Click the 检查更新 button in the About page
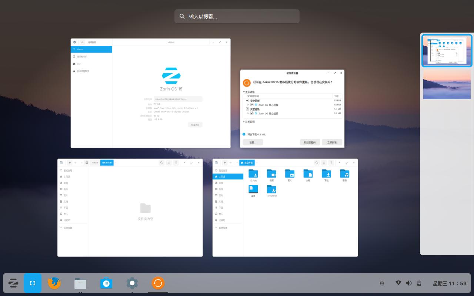 [x=195, y=125]
